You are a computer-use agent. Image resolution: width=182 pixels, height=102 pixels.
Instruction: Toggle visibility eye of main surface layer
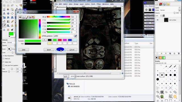158,20
